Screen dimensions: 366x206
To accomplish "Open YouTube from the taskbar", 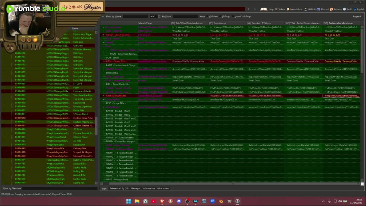I will (x=154, y=201).
